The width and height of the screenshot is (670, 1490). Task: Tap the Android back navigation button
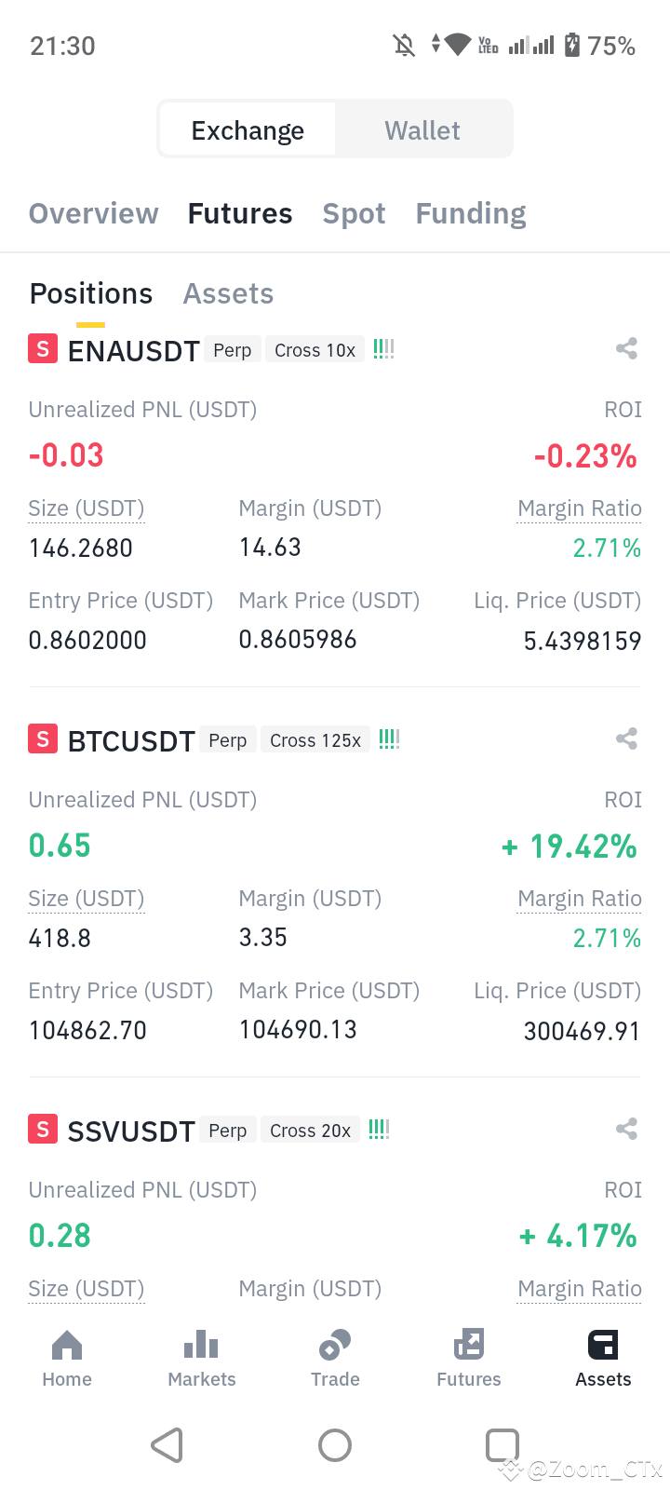167,1445
